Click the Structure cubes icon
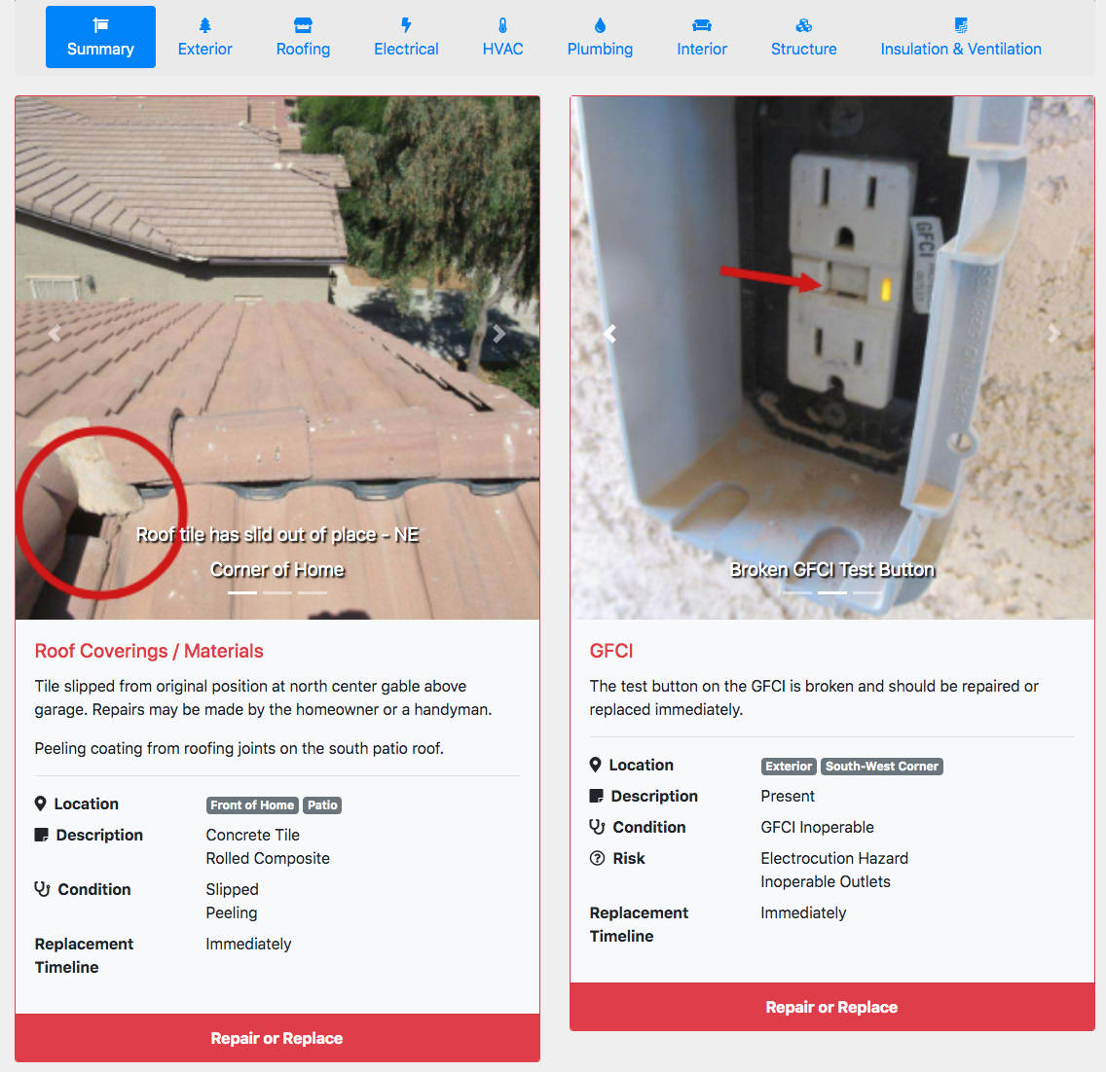This screenshot has height=1072, width=1106. click(803, 26)
